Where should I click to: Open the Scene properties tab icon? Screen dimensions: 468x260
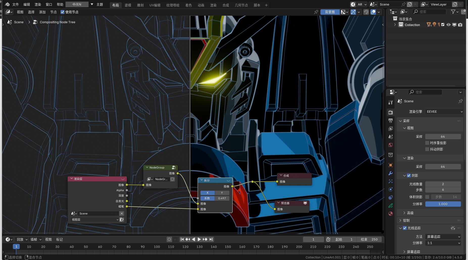(390, 137)
